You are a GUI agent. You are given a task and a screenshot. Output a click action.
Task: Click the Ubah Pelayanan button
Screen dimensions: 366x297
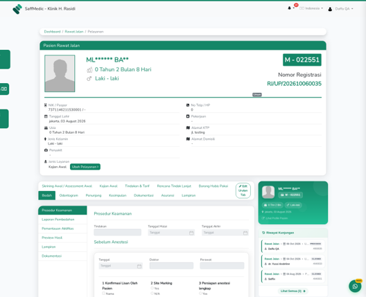click(85, 167)
